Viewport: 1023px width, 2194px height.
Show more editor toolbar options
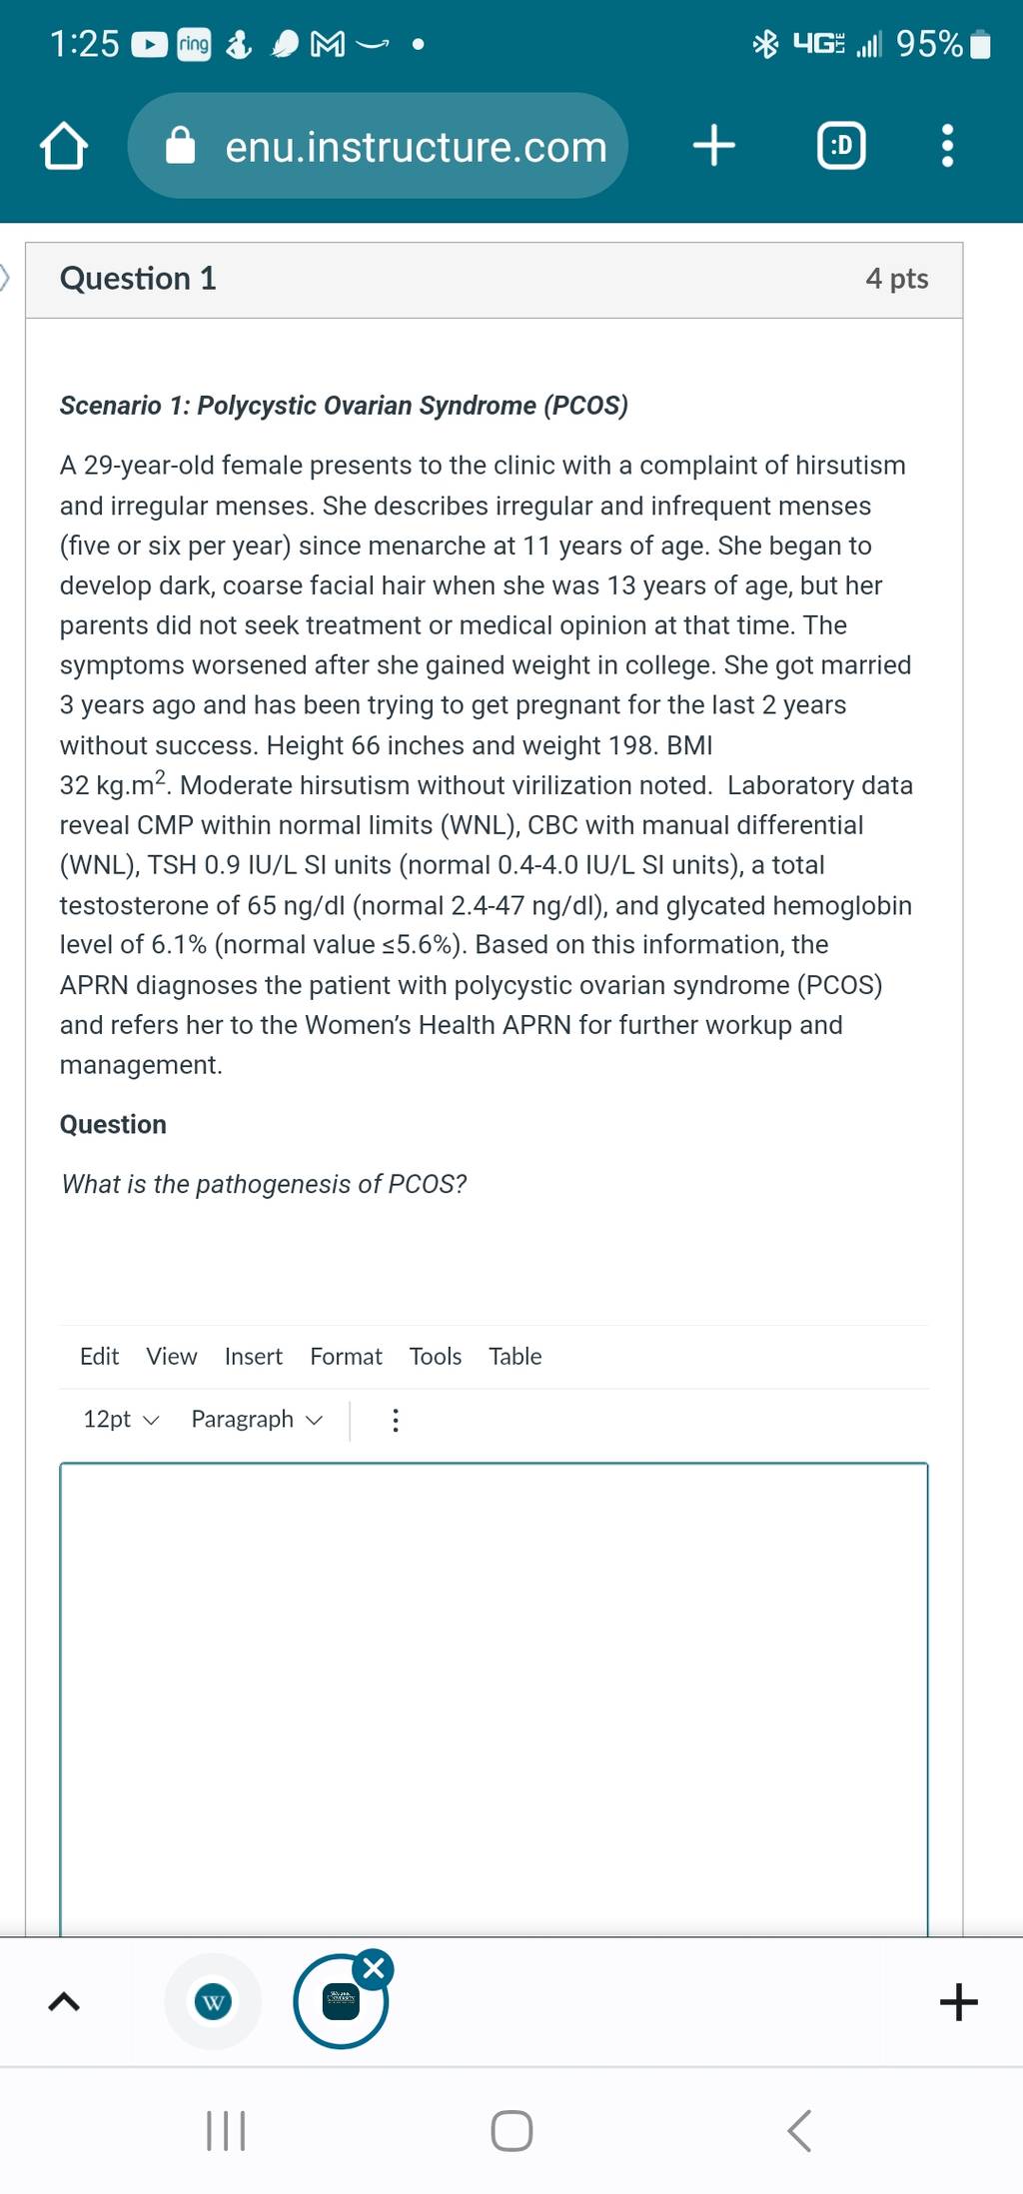pos(396,1420)
